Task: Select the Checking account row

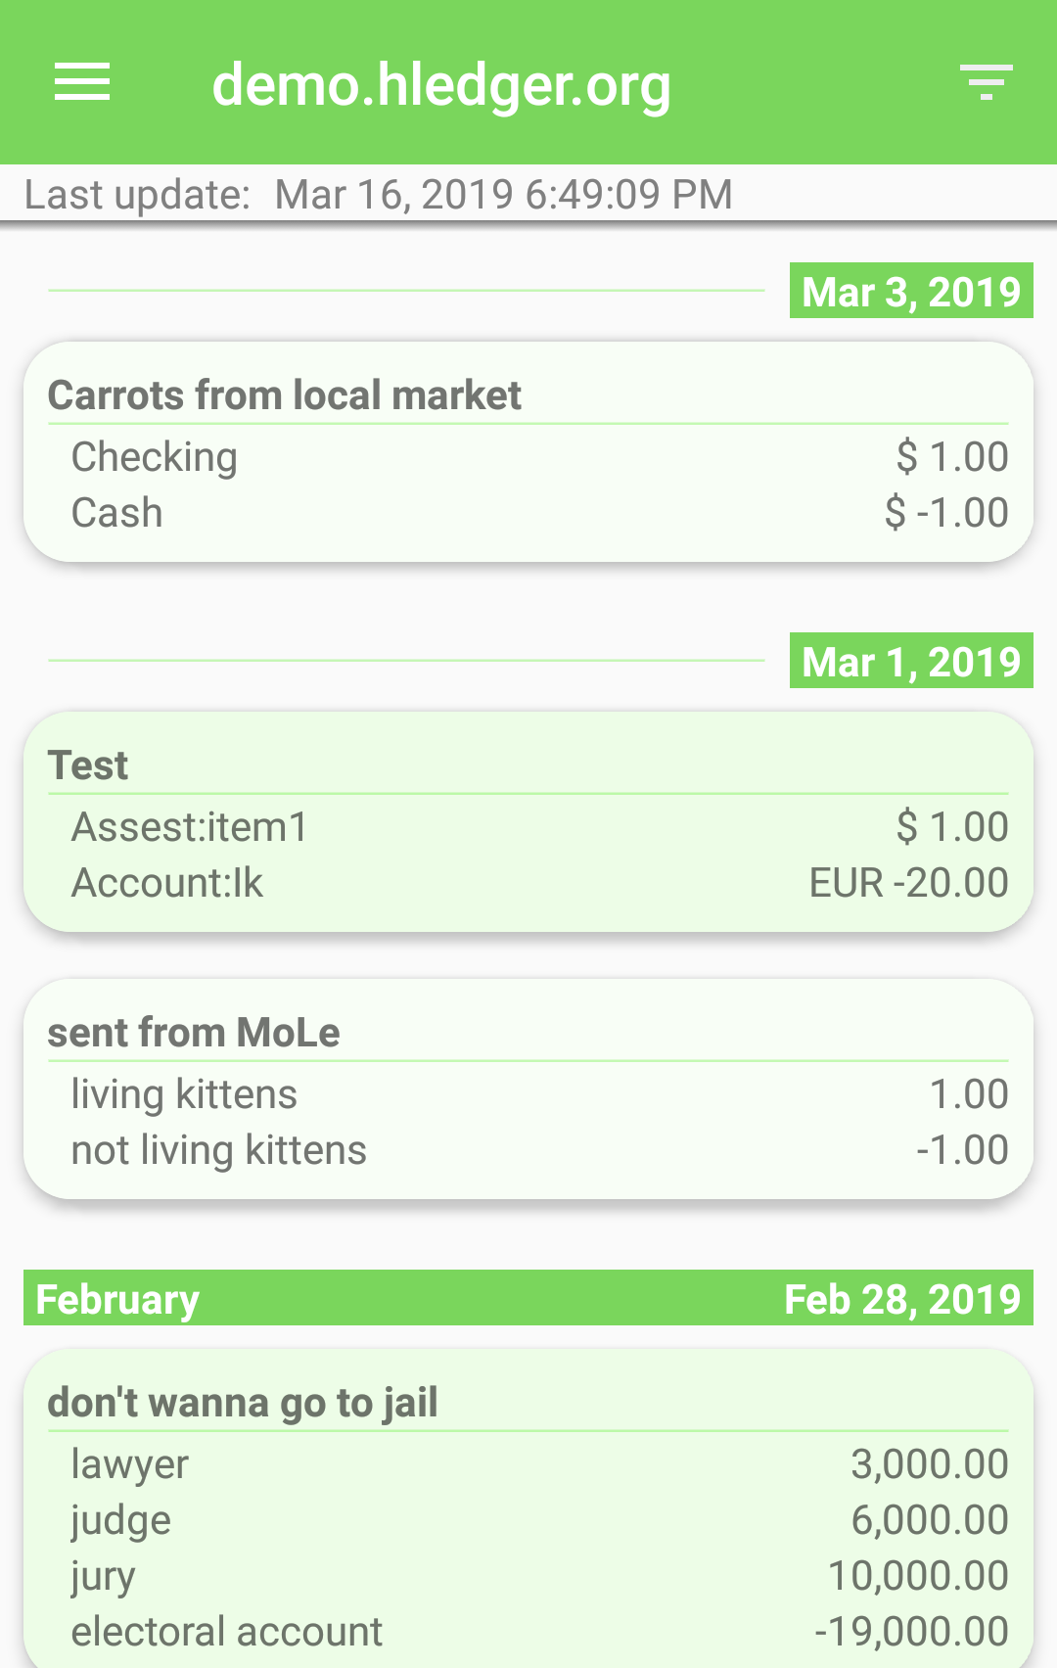Action: [528, 457]
